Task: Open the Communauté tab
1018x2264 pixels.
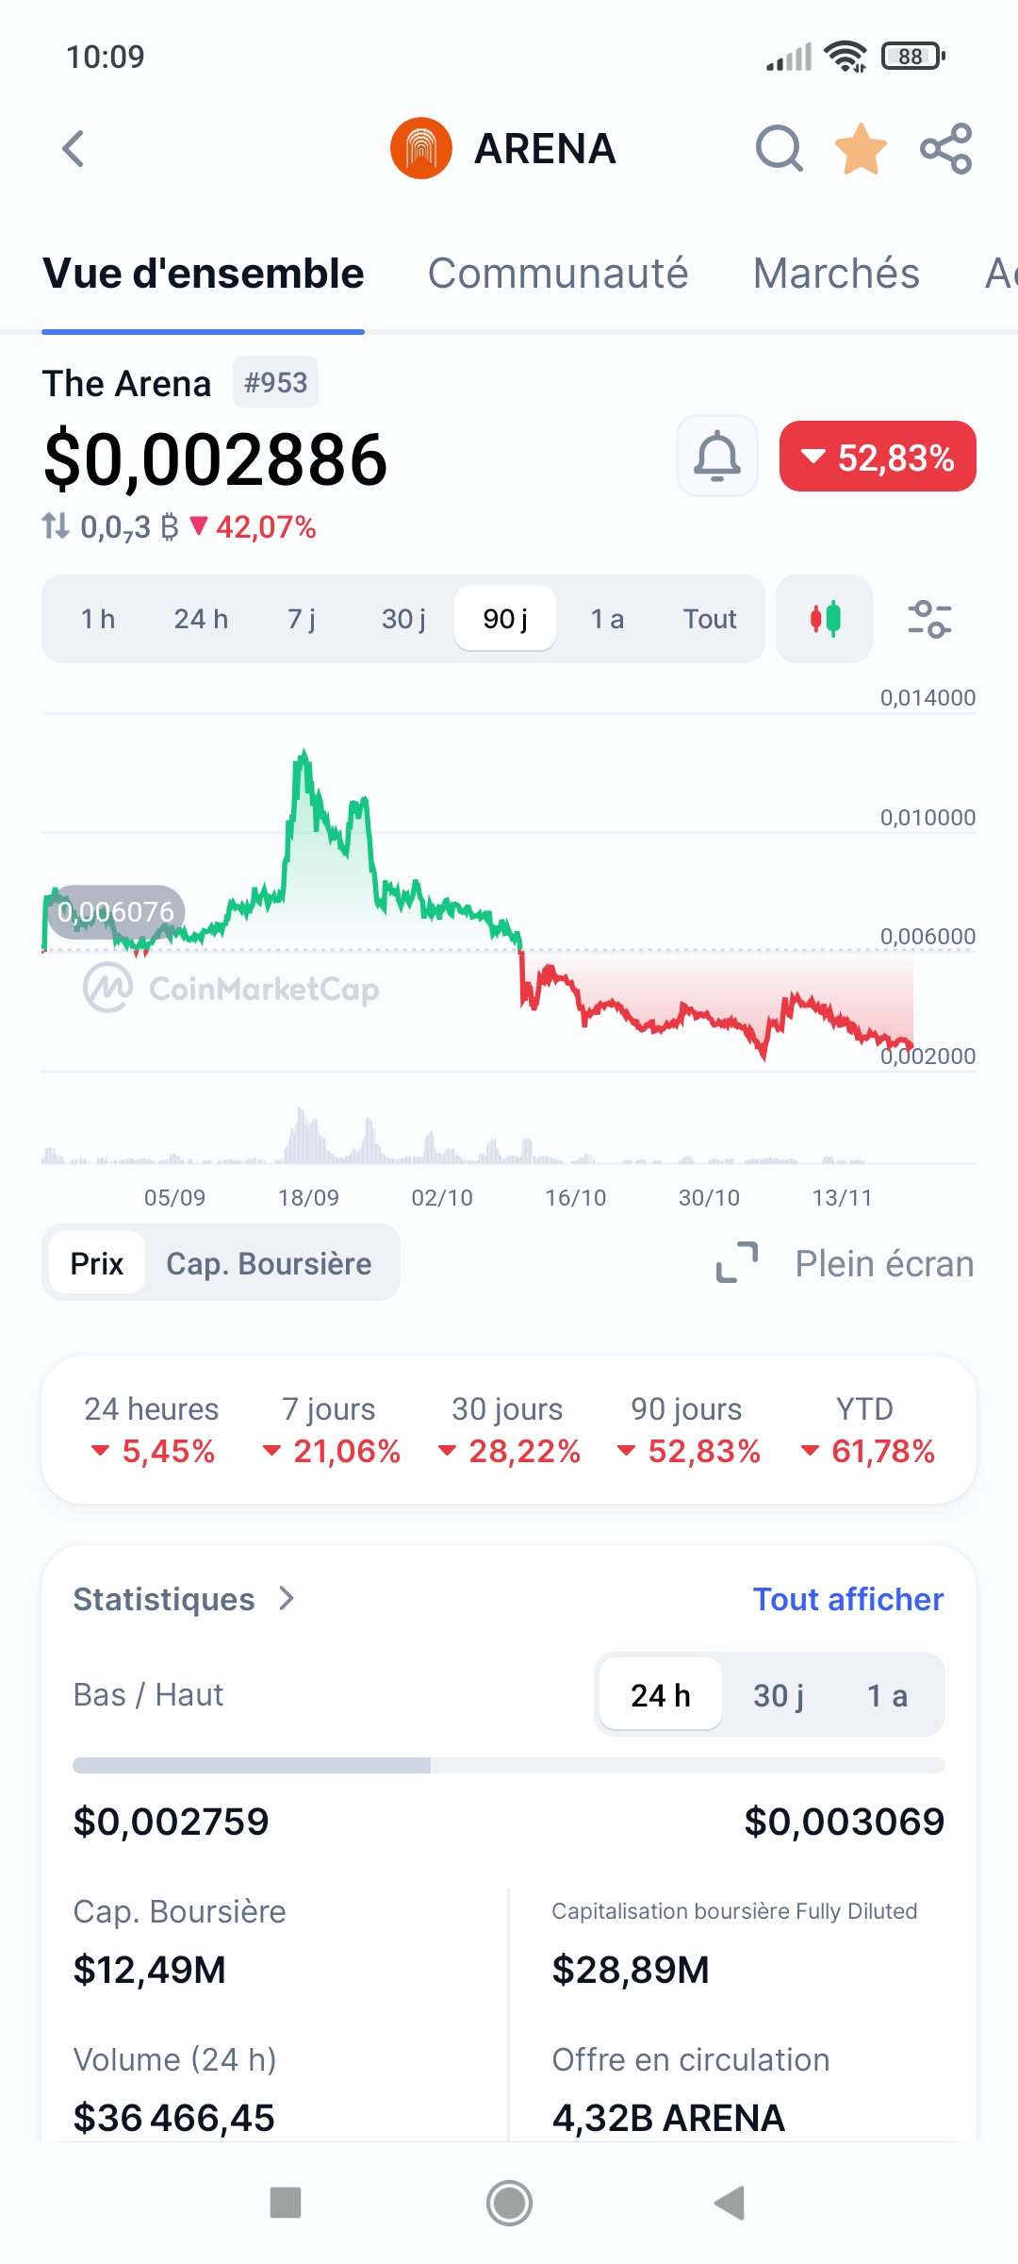Action: point(558,274)
